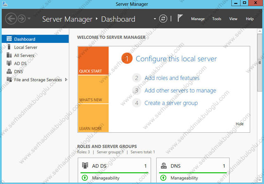Click the step 2 number circle
The width and height of the screenshot is (264, 184).
click(x=137, y=78)
